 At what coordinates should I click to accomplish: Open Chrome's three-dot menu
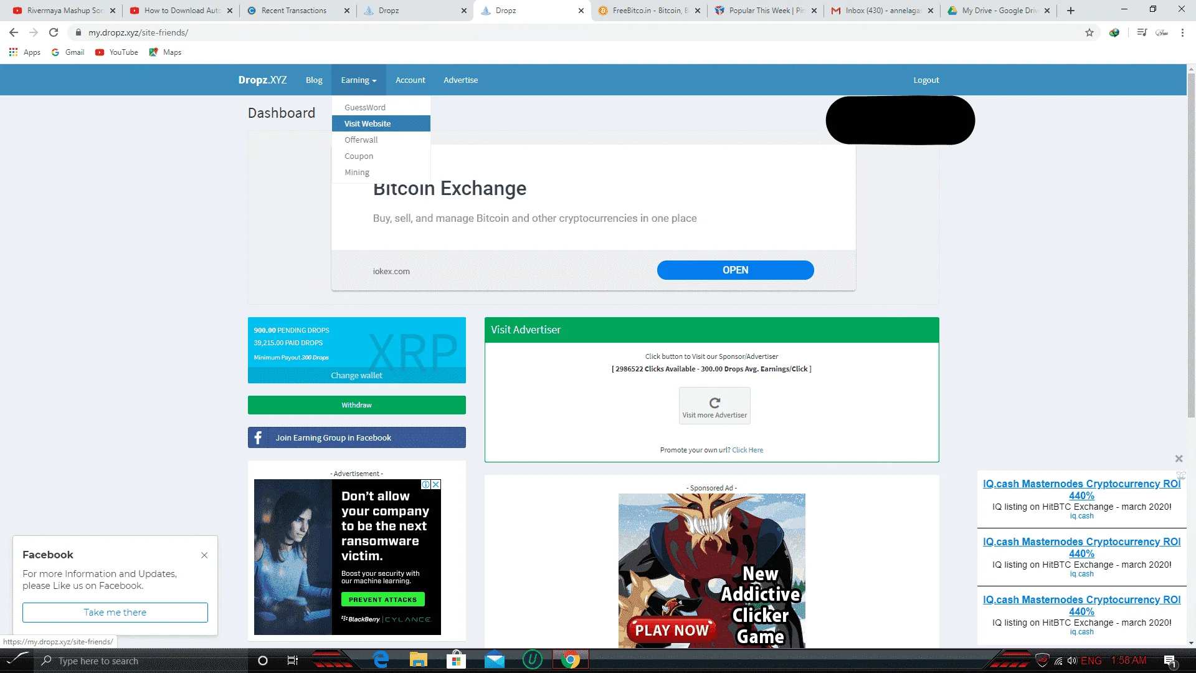pos(1182,32)
